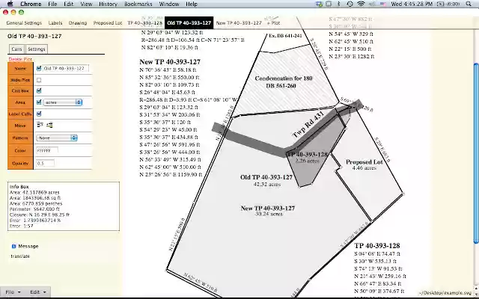
Task: Open Chrome menu in menu bar
Action: pyautogui.click(x=31, y=4)
